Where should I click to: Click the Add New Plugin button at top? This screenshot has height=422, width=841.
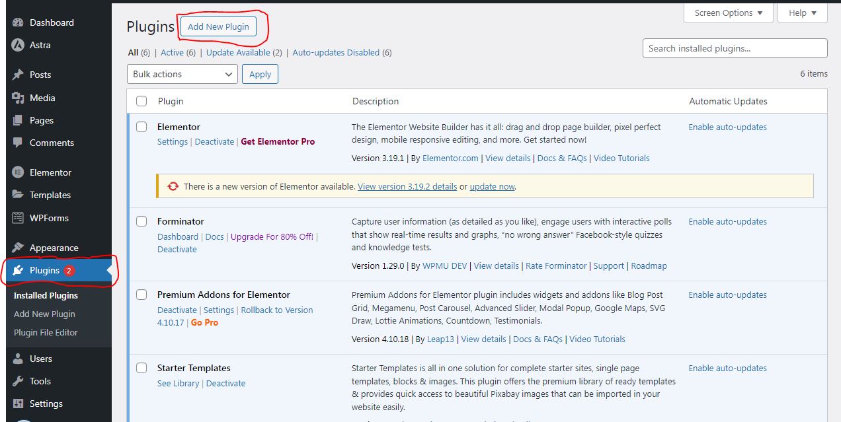[218, 26]
